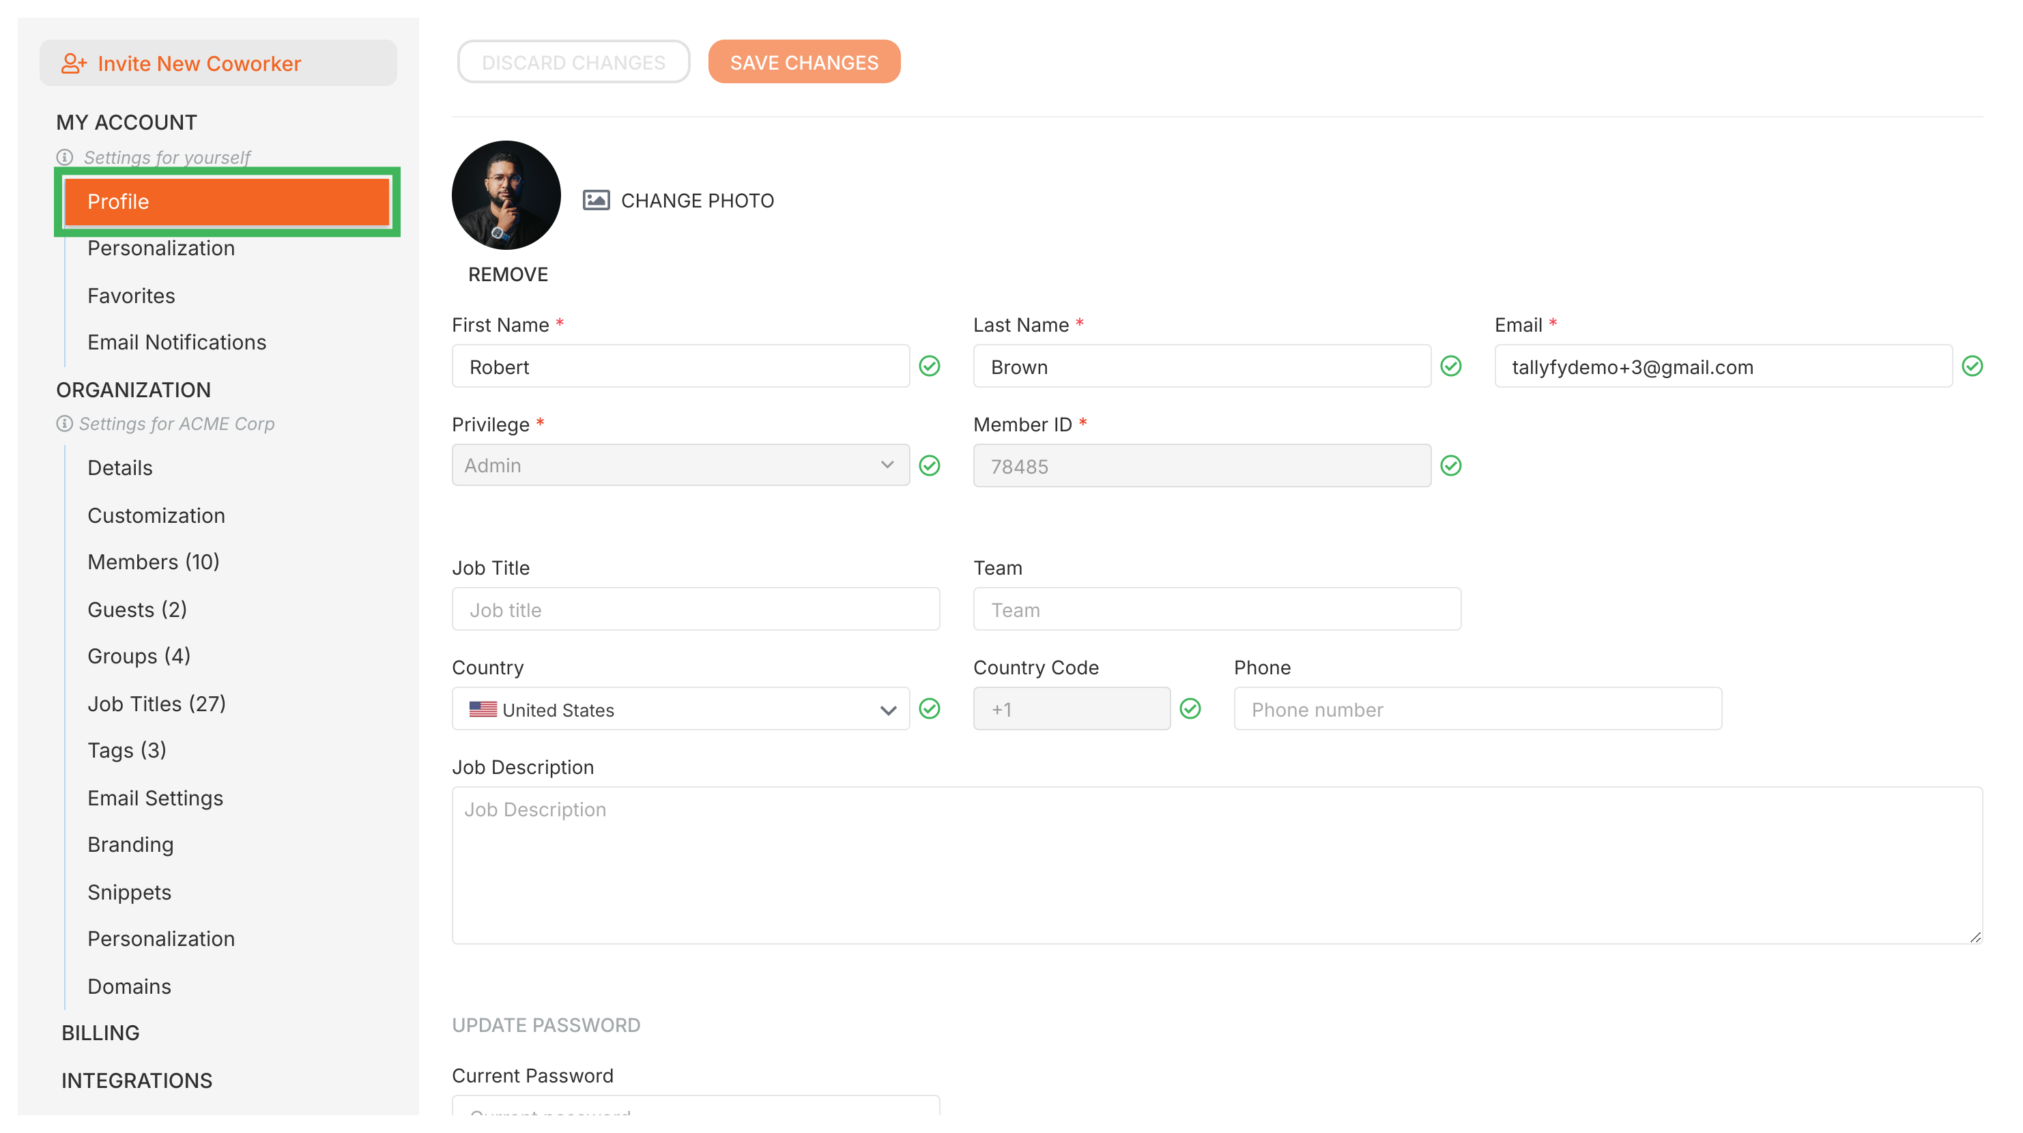The image size is (2023, 1133).
Task: Click the green checkmark next to Member ID
Action: point(1451,465)
